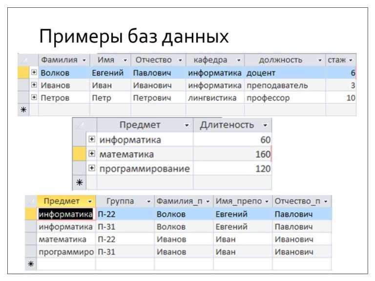Open the Имя column filter arrow
375x281 pixels.
[125, 60]
